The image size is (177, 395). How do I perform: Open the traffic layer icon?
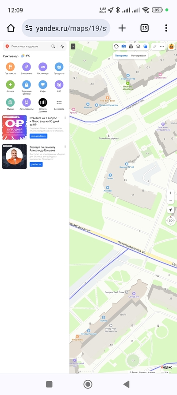pyautogui.click(x=116, y=46)
